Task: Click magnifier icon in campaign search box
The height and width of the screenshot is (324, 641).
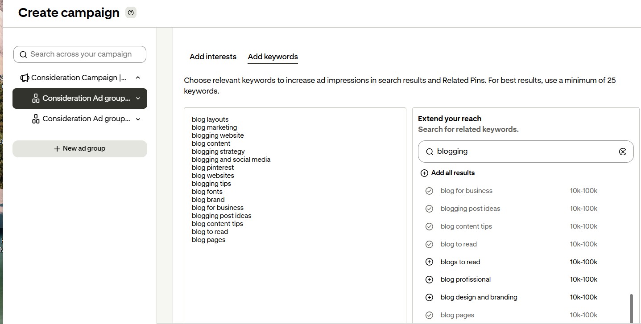Action: click(24, 54)
